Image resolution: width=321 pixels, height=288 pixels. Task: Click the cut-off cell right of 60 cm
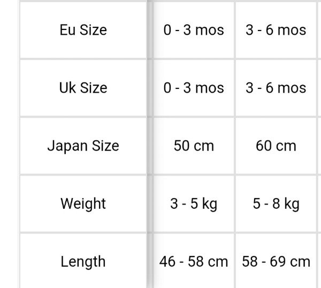click(x=319, y=146)
